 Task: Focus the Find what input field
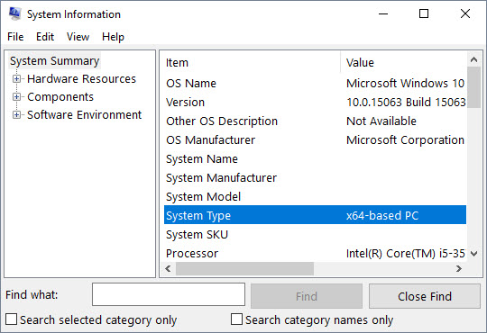coord(169,294)
